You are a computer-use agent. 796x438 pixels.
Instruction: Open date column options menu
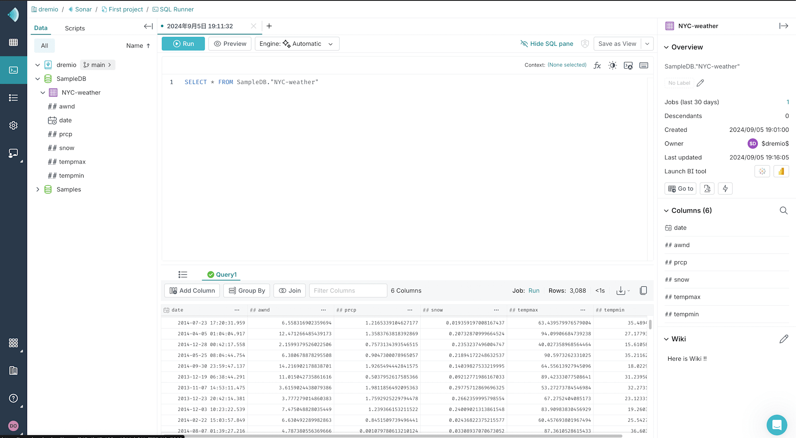237,310
